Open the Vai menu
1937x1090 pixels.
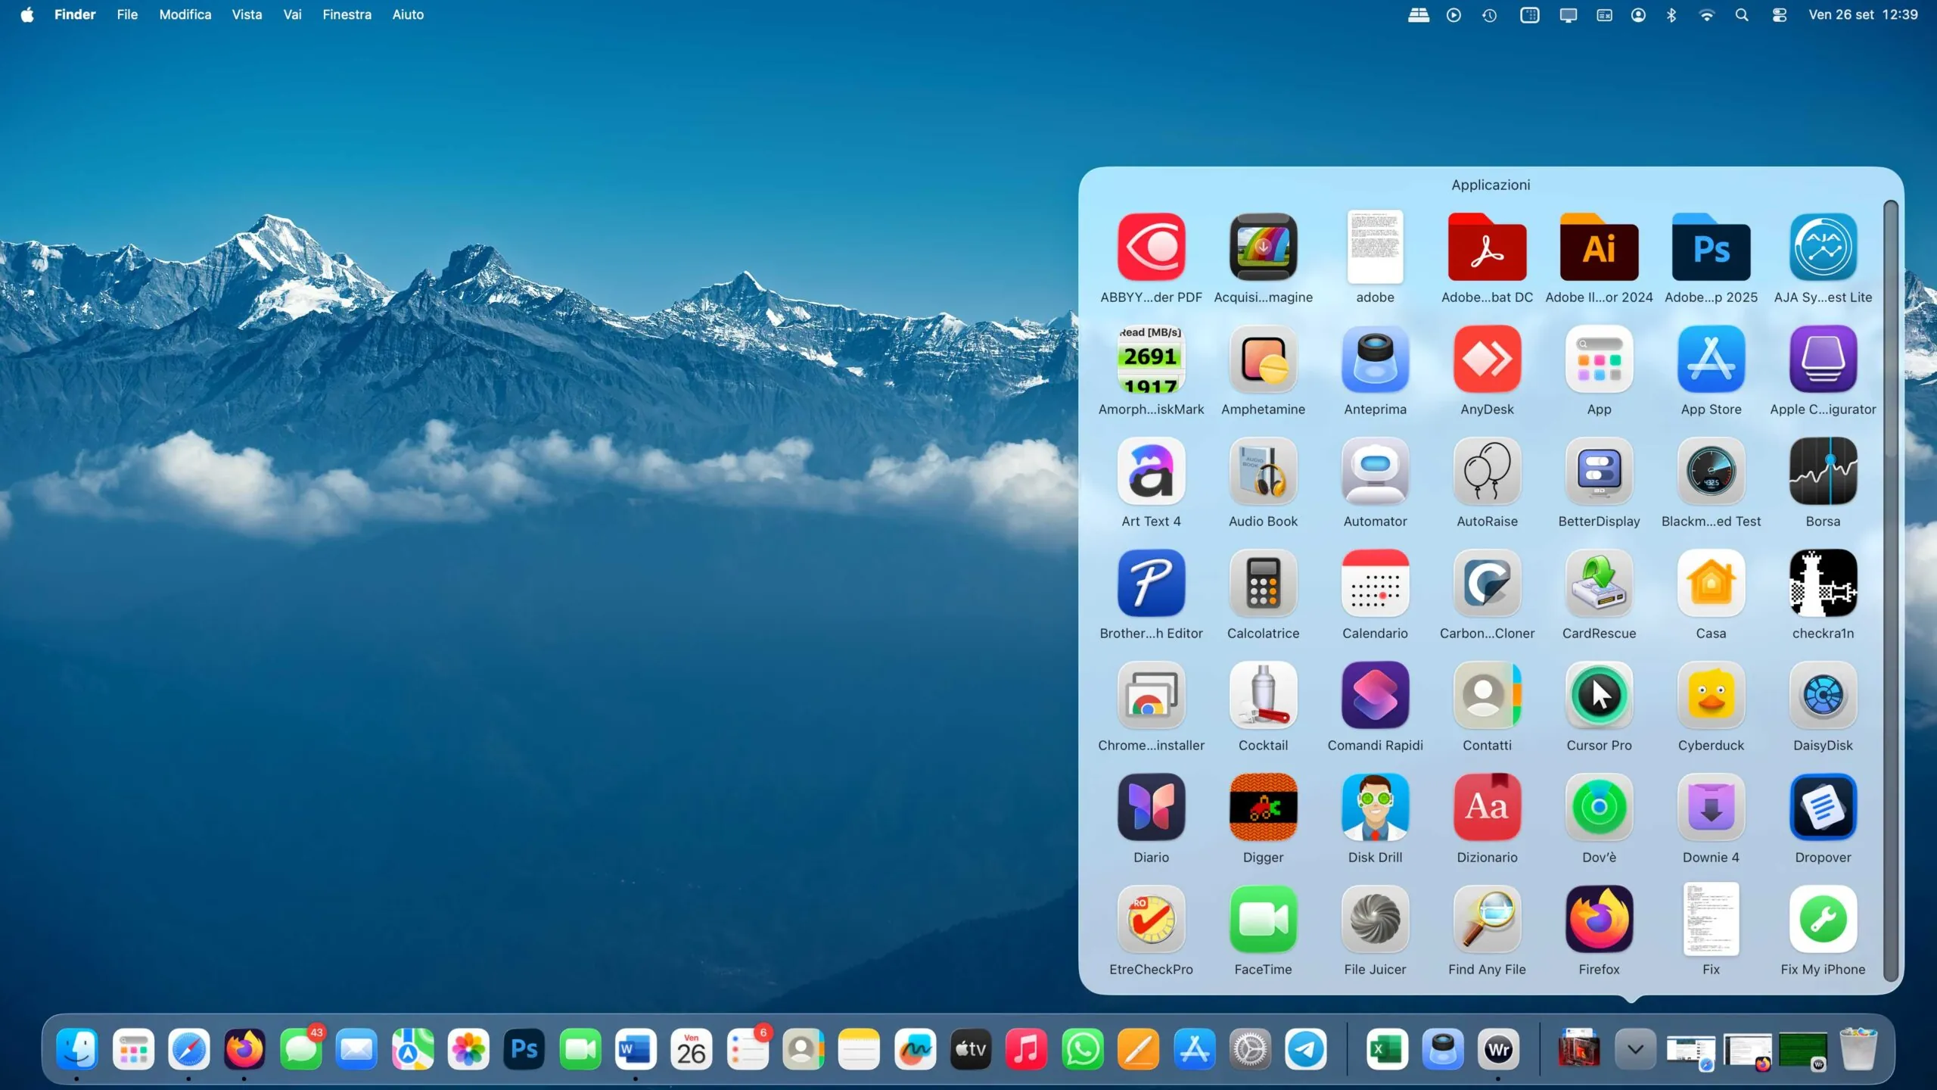coord(292,14)
